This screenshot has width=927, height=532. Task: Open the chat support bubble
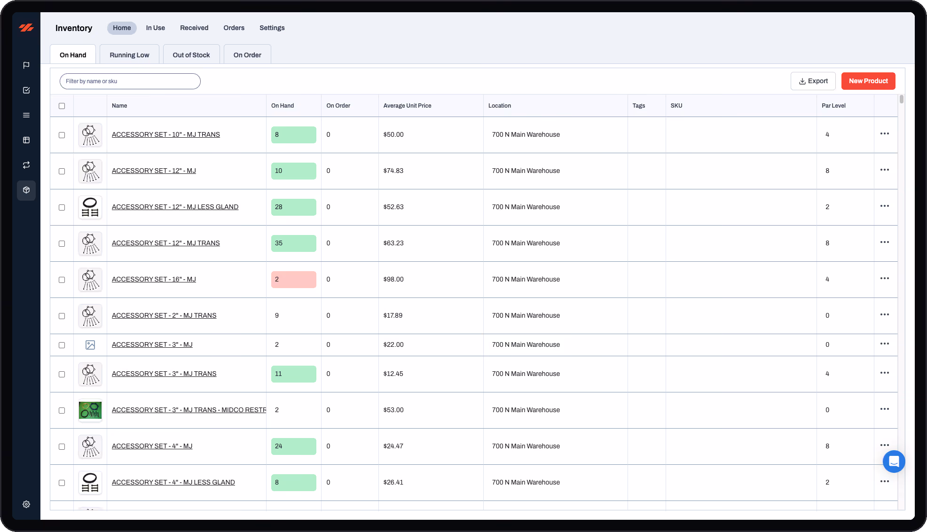click(894, 462)
